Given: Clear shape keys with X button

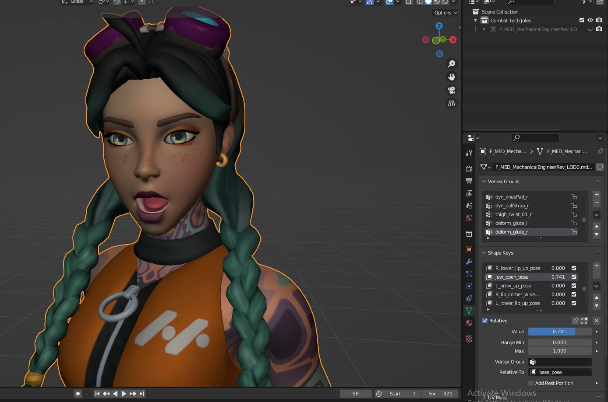Looking at the screenshot, I should (597, 321).
